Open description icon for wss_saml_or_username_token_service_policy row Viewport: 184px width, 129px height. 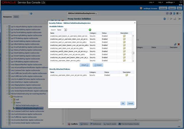coord(124,42)
